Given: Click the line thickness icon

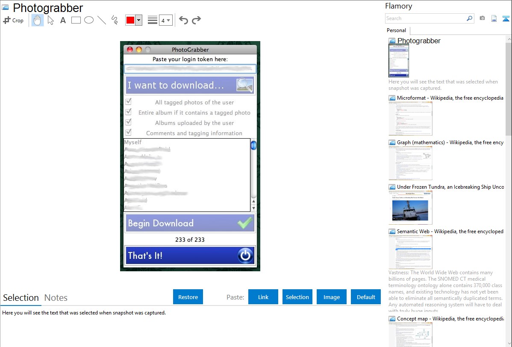Looking at the screenshot, I should 153,20.
